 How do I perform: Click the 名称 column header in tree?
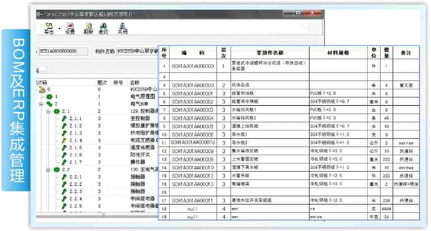pyautogui.click(x=135, y=83)
